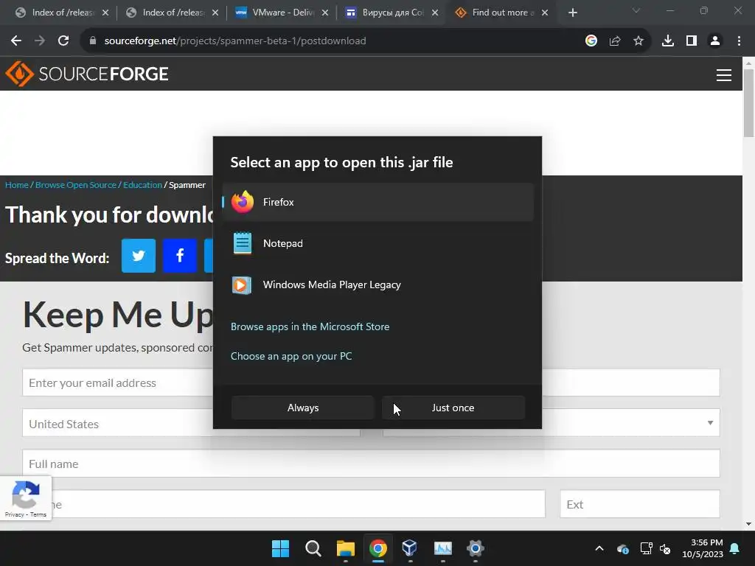Bookmark this page with the star icon
This screenshot has height=566, width=755.
click(639, 41)
